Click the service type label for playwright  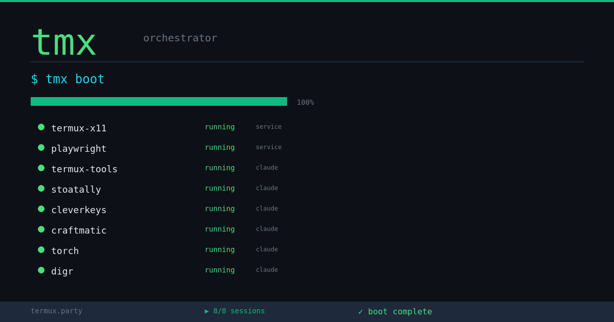click(x=269, y=147)
